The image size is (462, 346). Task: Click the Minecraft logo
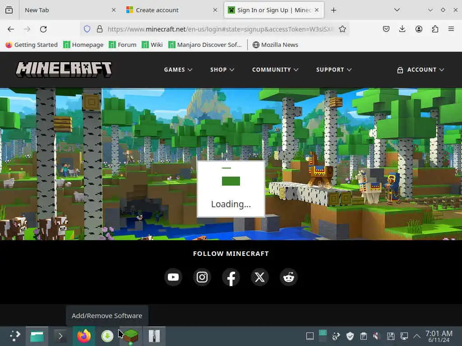coord(64,69)
